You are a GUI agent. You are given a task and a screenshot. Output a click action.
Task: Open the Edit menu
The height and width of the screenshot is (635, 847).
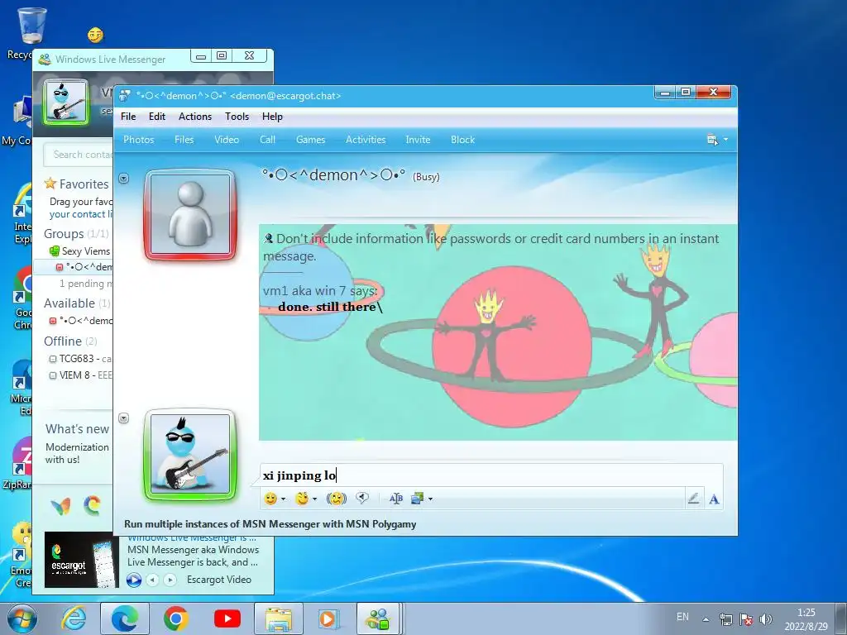[x=156, y=117]
